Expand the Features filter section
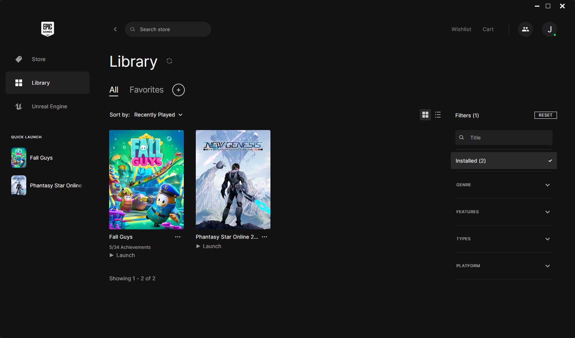575x338 pixels. tap(503, 212)
